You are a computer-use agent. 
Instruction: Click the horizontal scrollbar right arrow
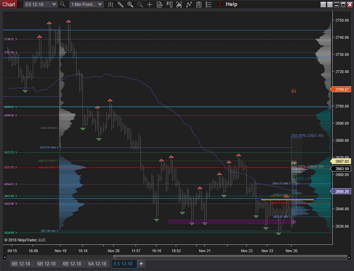(349, 257)
